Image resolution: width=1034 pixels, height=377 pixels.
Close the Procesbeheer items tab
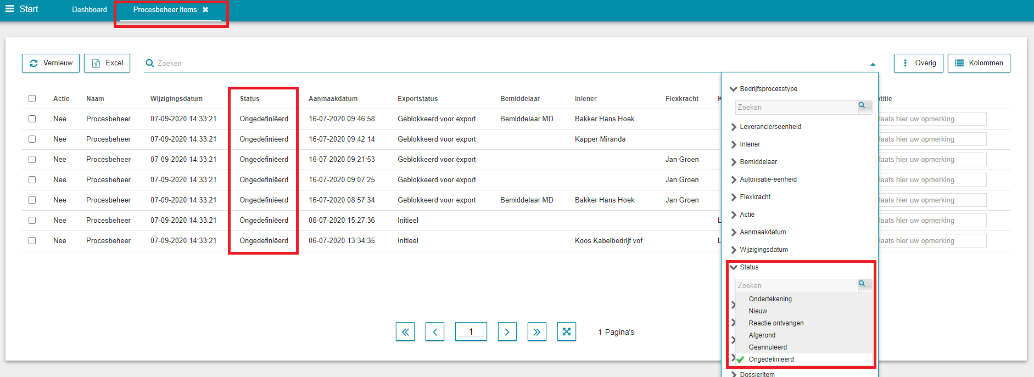[205, 10]
